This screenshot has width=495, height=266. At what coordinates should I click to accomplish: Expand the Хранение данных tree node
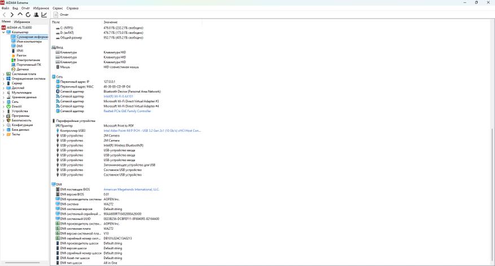pyautogui.click(x=3, y=97)
